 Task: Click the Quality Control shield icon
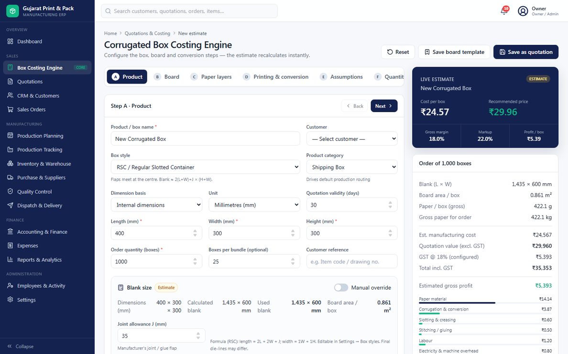10,191
